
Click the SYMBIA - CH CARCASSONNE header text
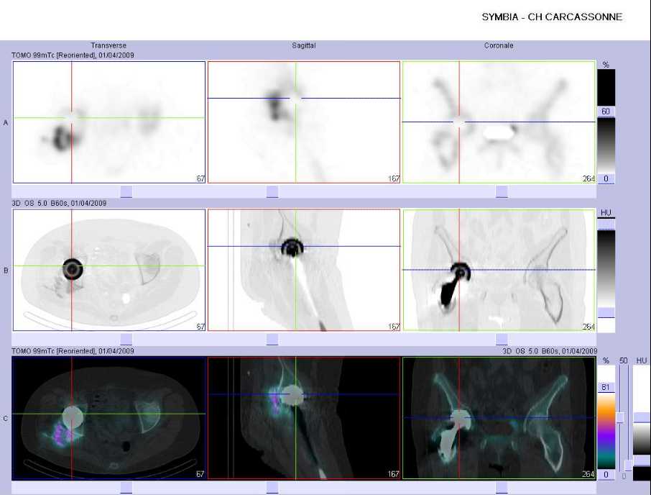coord(552,17)
